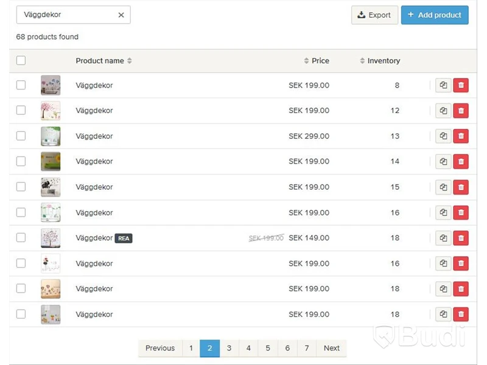Tick the select-all checkbox in header
The image size is (487, 365).
tap(21, 60)
